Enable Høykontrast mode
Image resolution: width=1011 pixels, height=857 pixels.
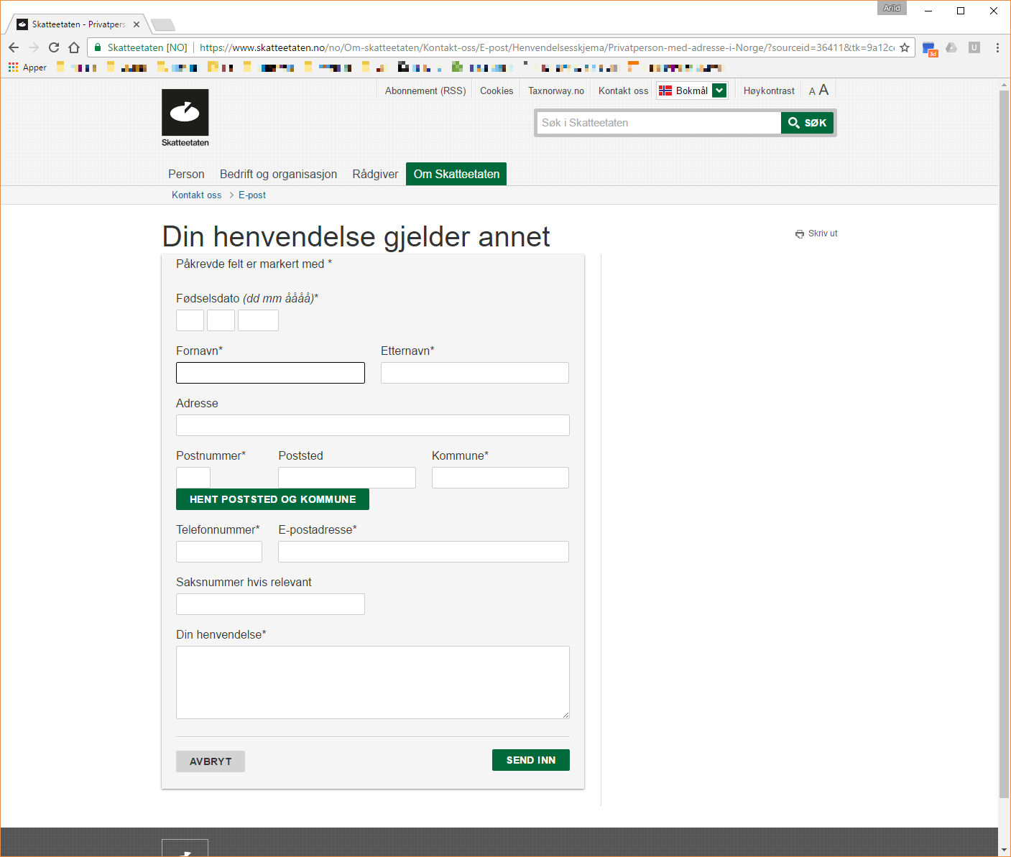(768, 91)
